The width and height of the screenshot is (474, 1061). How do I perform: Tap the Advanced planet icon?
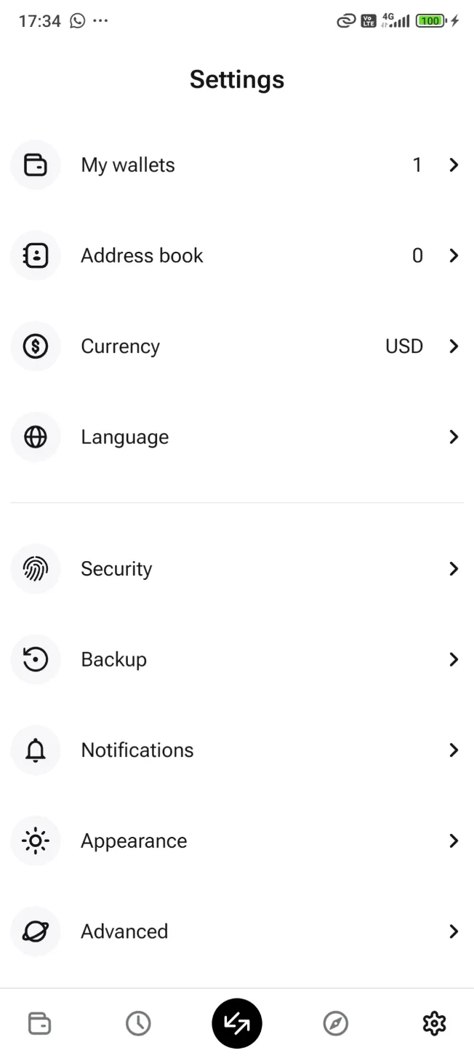(35, 931)
